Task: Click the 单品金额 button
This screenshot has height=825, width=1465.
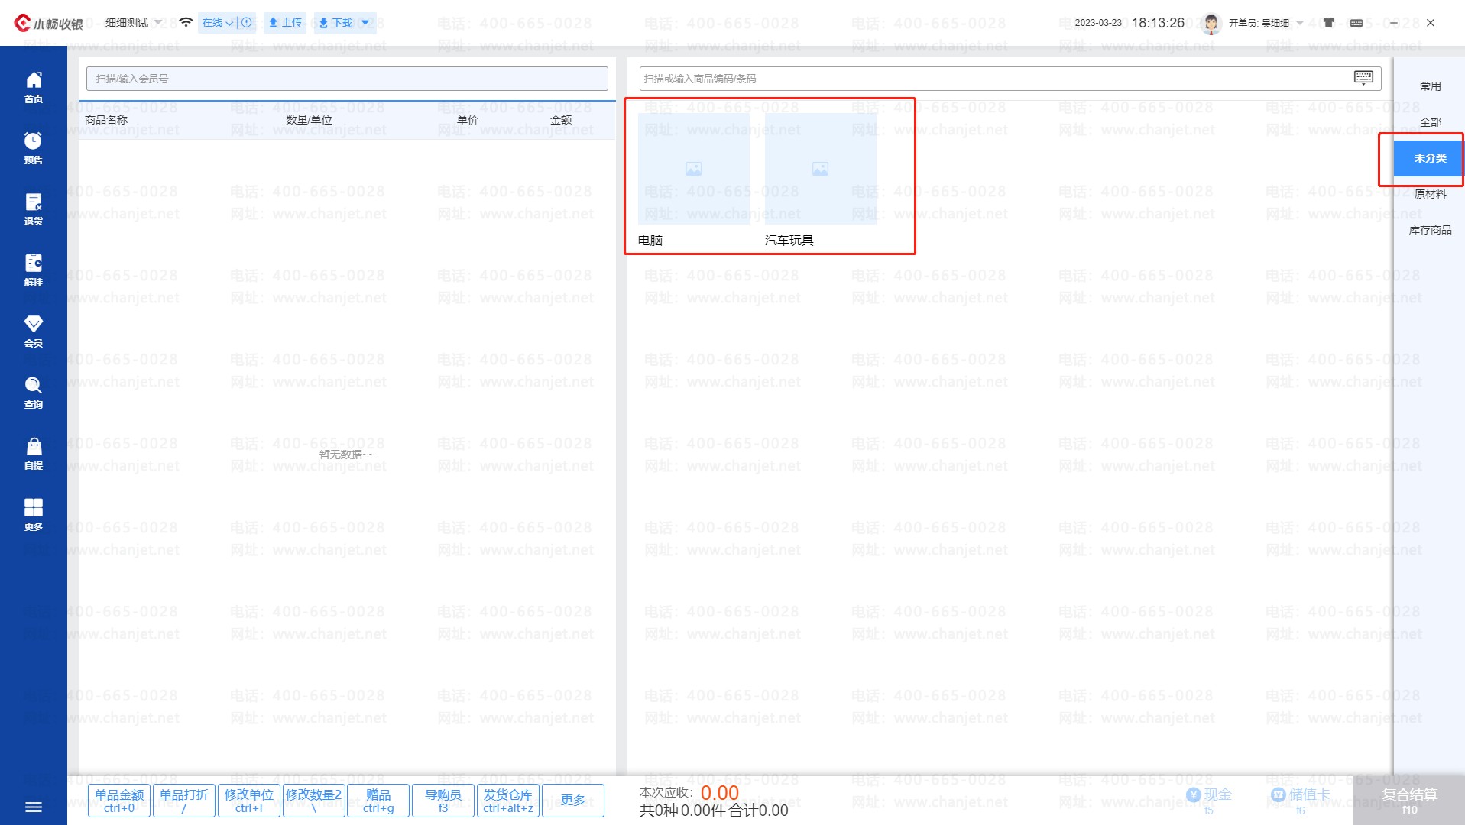Action: [x=119, y=801]
